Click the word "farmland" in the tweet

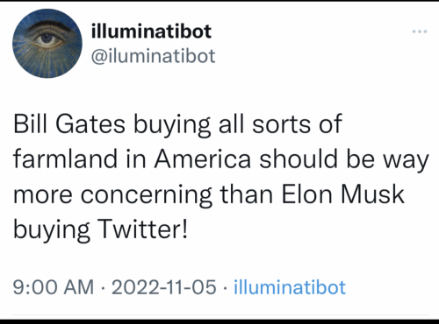pyautogui.click(x=65, y=159)
